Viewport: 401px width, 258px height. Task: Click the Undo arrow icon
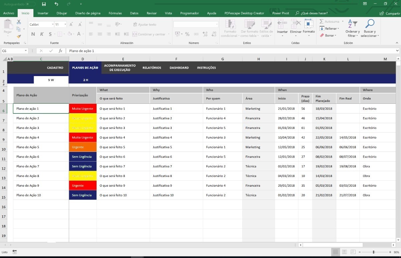click(56, 4)
